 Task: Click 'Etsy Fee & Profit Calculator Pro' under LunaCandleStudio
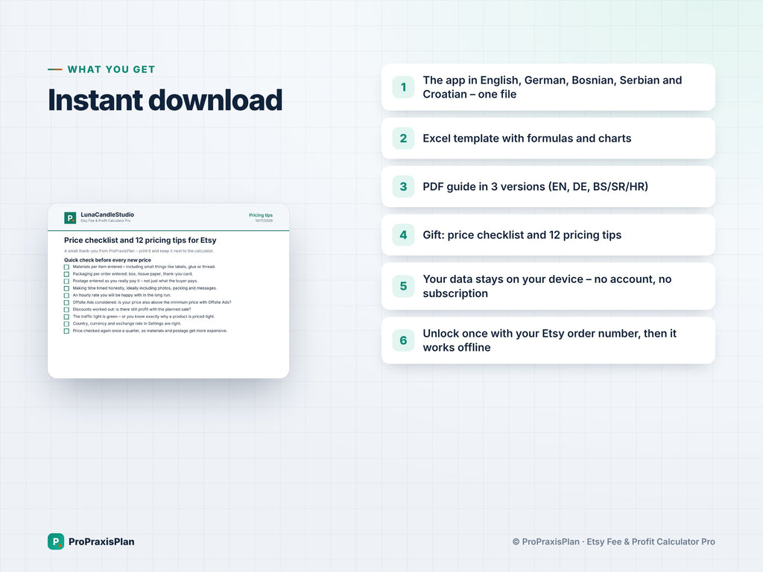tap(106, 220)
